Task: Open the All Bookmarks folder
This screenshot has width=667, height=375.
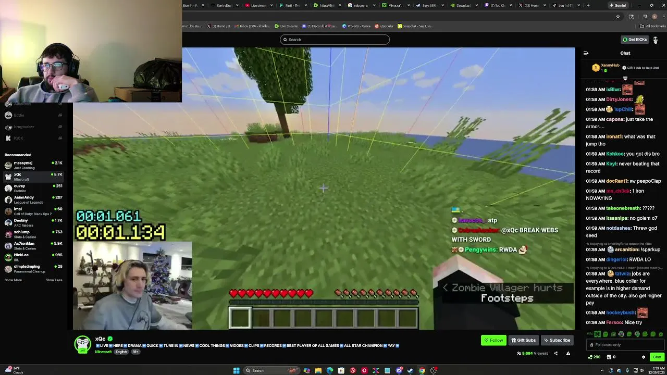Action: (653, 26)
